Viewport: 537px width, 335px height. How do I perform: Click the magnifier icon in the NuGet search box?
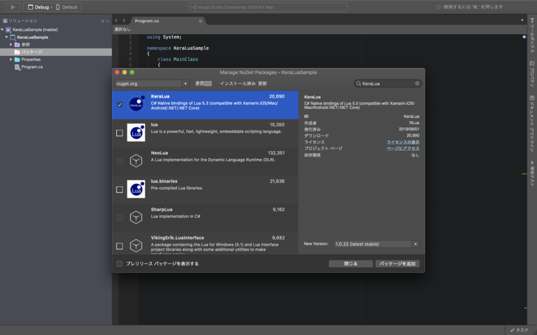pyautogui.click(x=359, y=83)
